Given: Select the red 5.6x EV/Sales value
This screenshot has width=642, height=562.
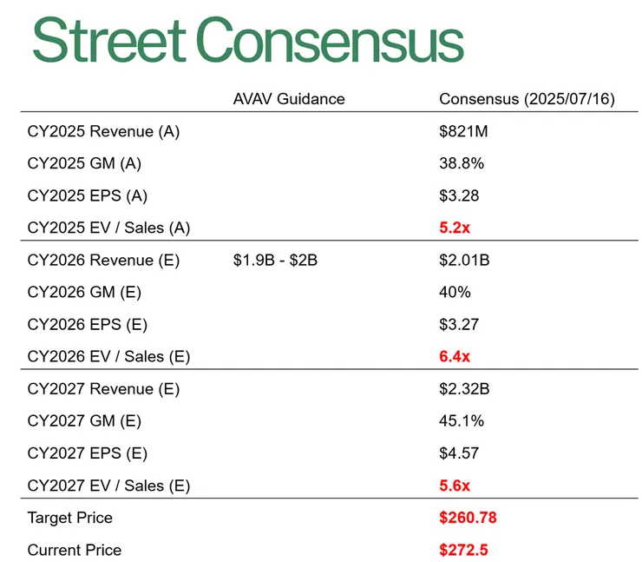Looking at the screenshot, I should click(x=455, y=486).
